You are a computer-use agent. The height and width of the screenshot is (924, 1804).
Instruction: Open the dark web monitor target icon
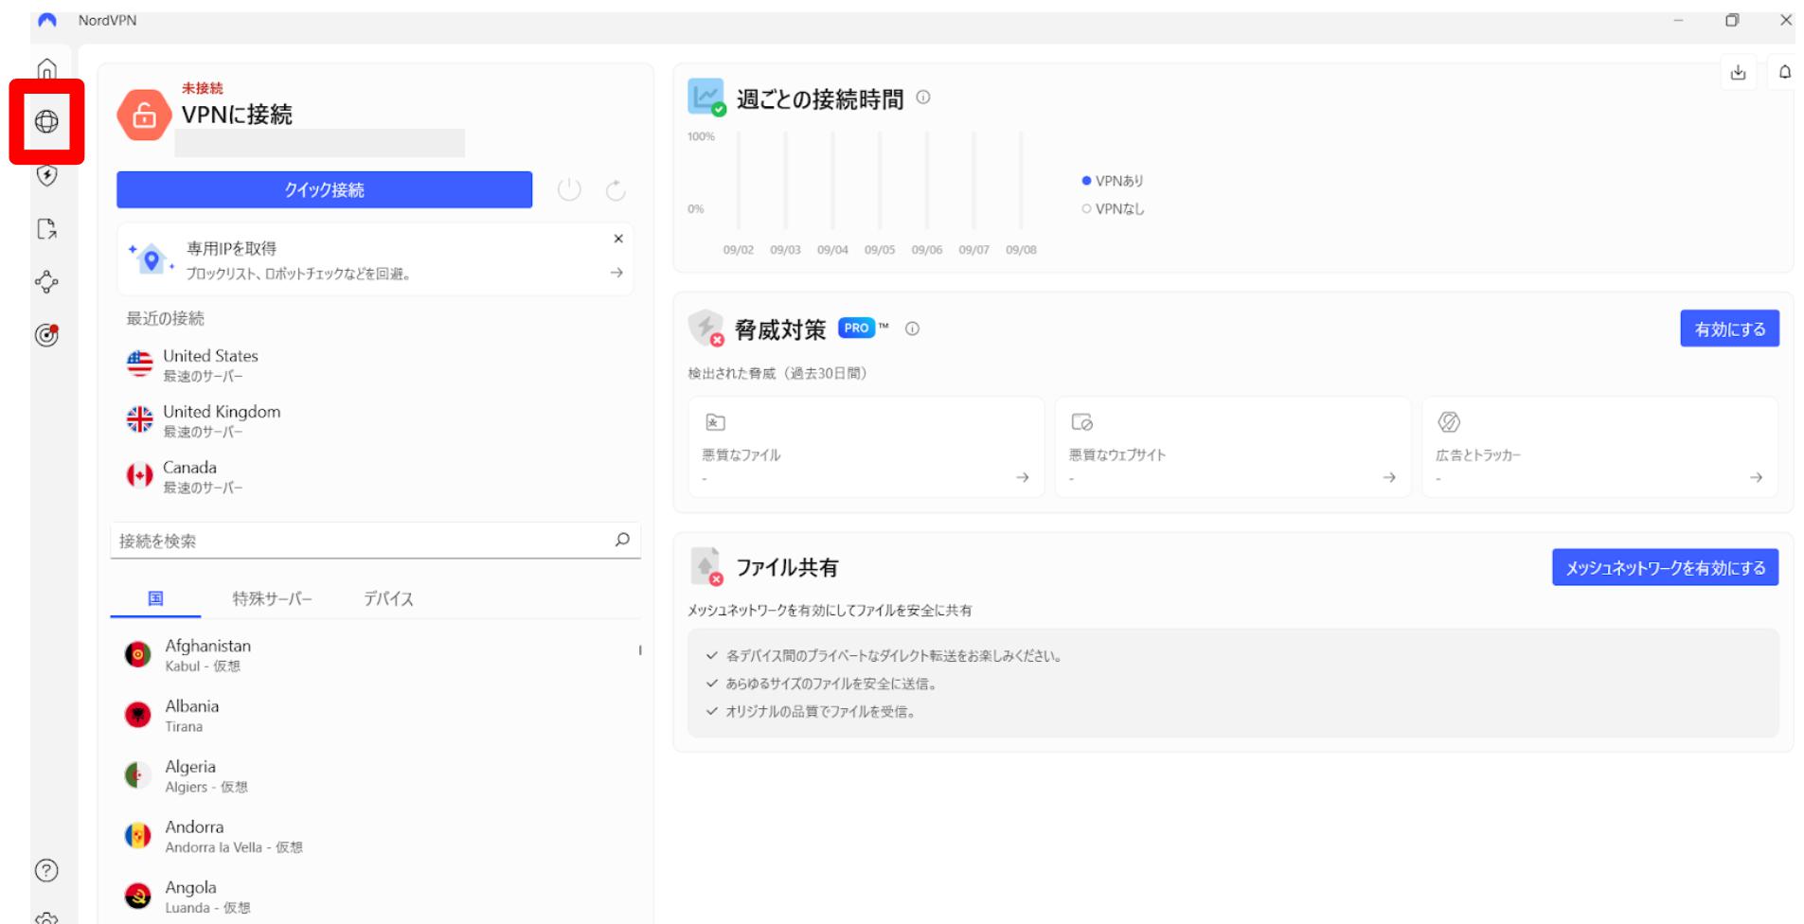click(x=46, y=335)
